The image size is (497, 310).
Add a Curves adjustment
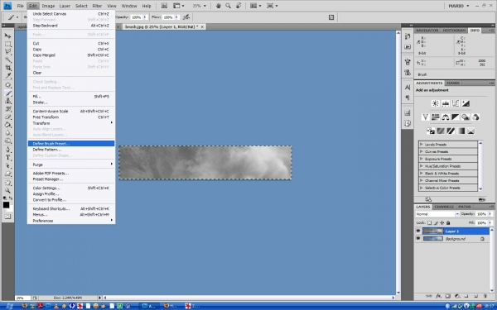tap(456, 103)
